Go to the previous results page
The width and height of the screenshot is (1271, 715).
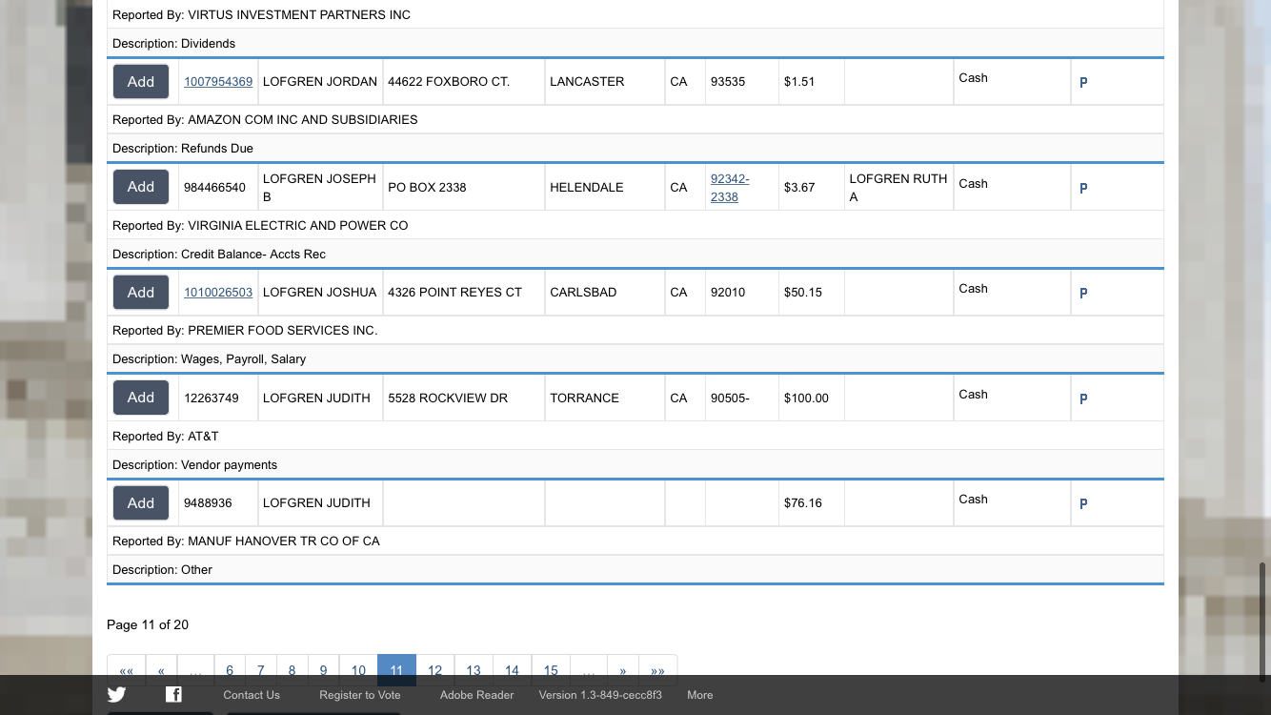pos(161,671)
